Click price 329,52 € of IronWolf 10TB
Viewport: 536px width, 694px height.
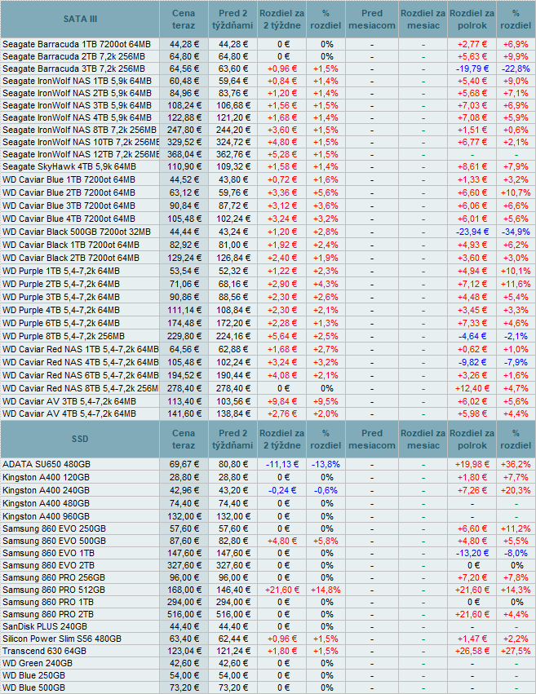point(184,143)
